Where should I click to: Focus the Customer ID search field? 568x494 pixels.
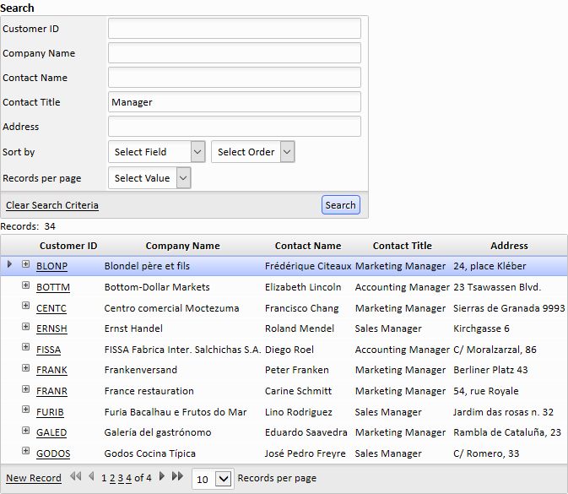(235, 28)
